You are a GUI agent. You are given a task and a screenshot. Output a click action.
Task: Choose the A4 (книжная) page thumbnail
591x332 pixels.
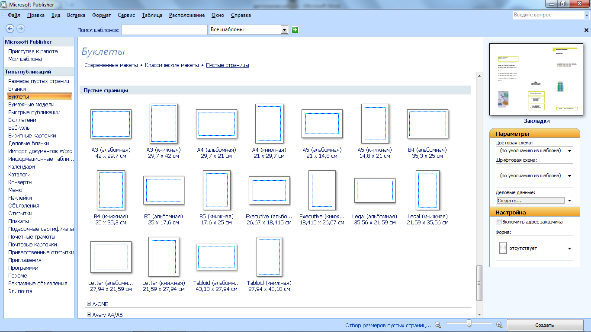pyautogui.click(x=269, y=124)
